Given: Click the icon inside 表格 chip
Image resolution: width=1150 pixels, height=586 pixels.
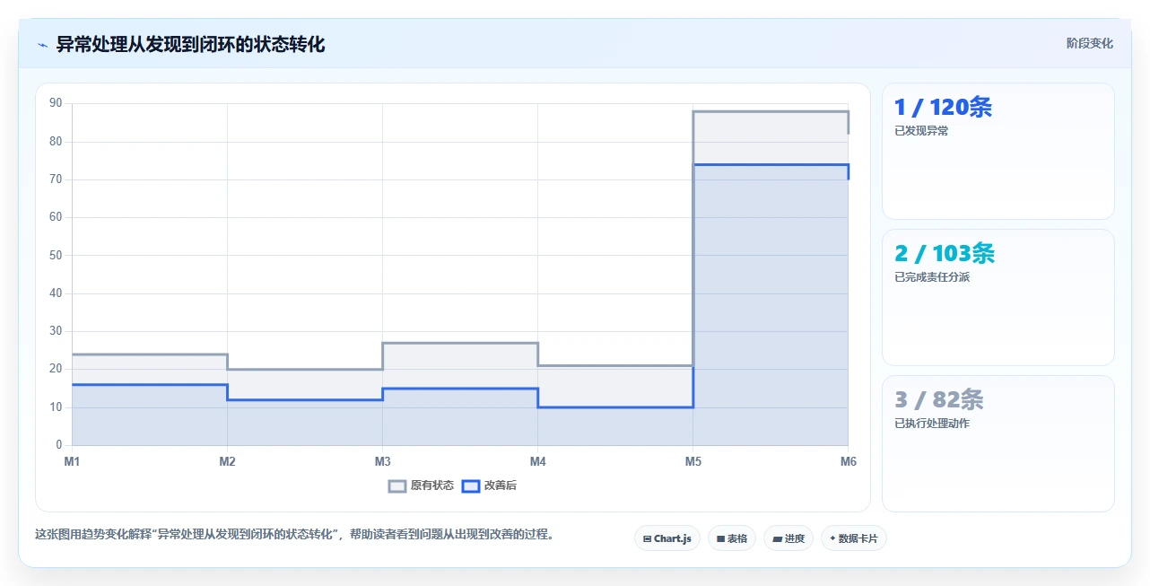Looking at the screenshot, I should (720, 539).
